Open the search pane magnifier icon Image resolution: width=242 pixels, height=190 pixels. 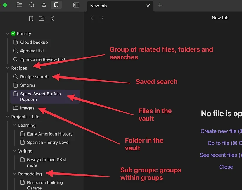[x=32, y=5]
